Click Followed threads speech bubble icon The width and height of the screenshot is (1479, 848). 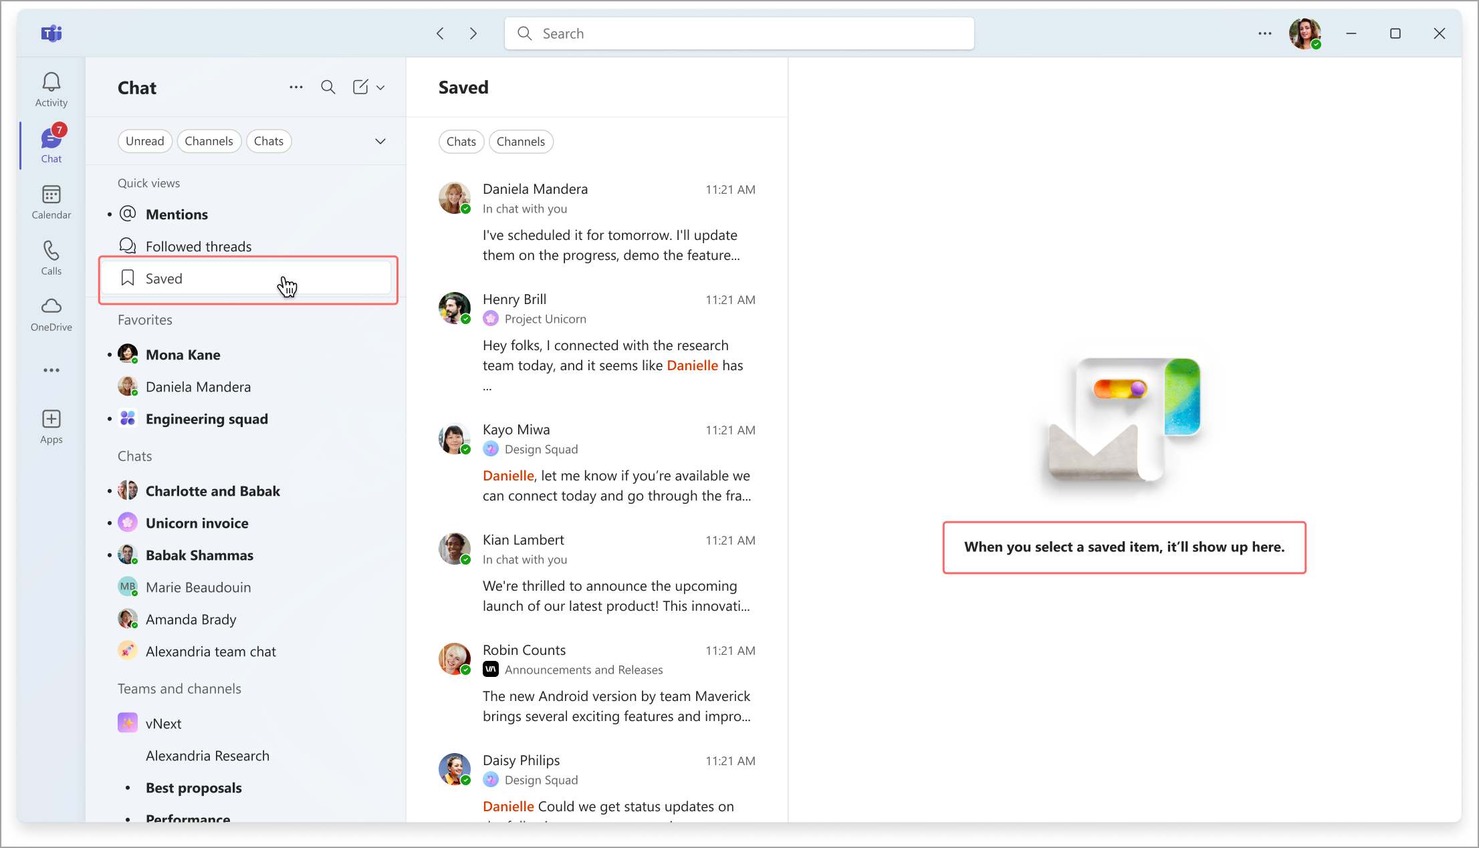(x=127, y=246)
